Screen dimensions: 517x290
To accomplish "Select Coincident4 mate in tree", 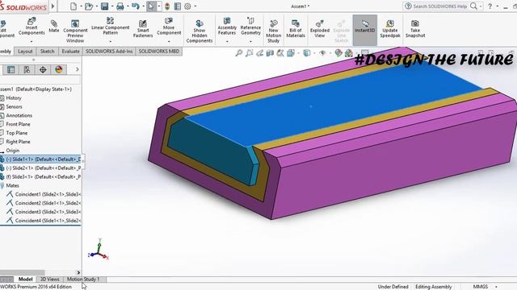I will 44,221.
